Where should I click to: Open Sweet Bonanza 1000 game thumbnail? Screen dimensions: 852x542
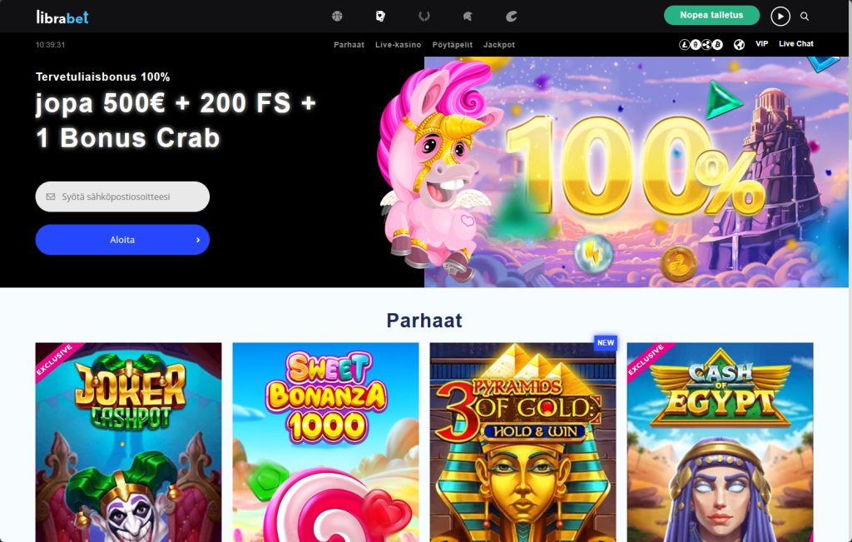point(325,442)
